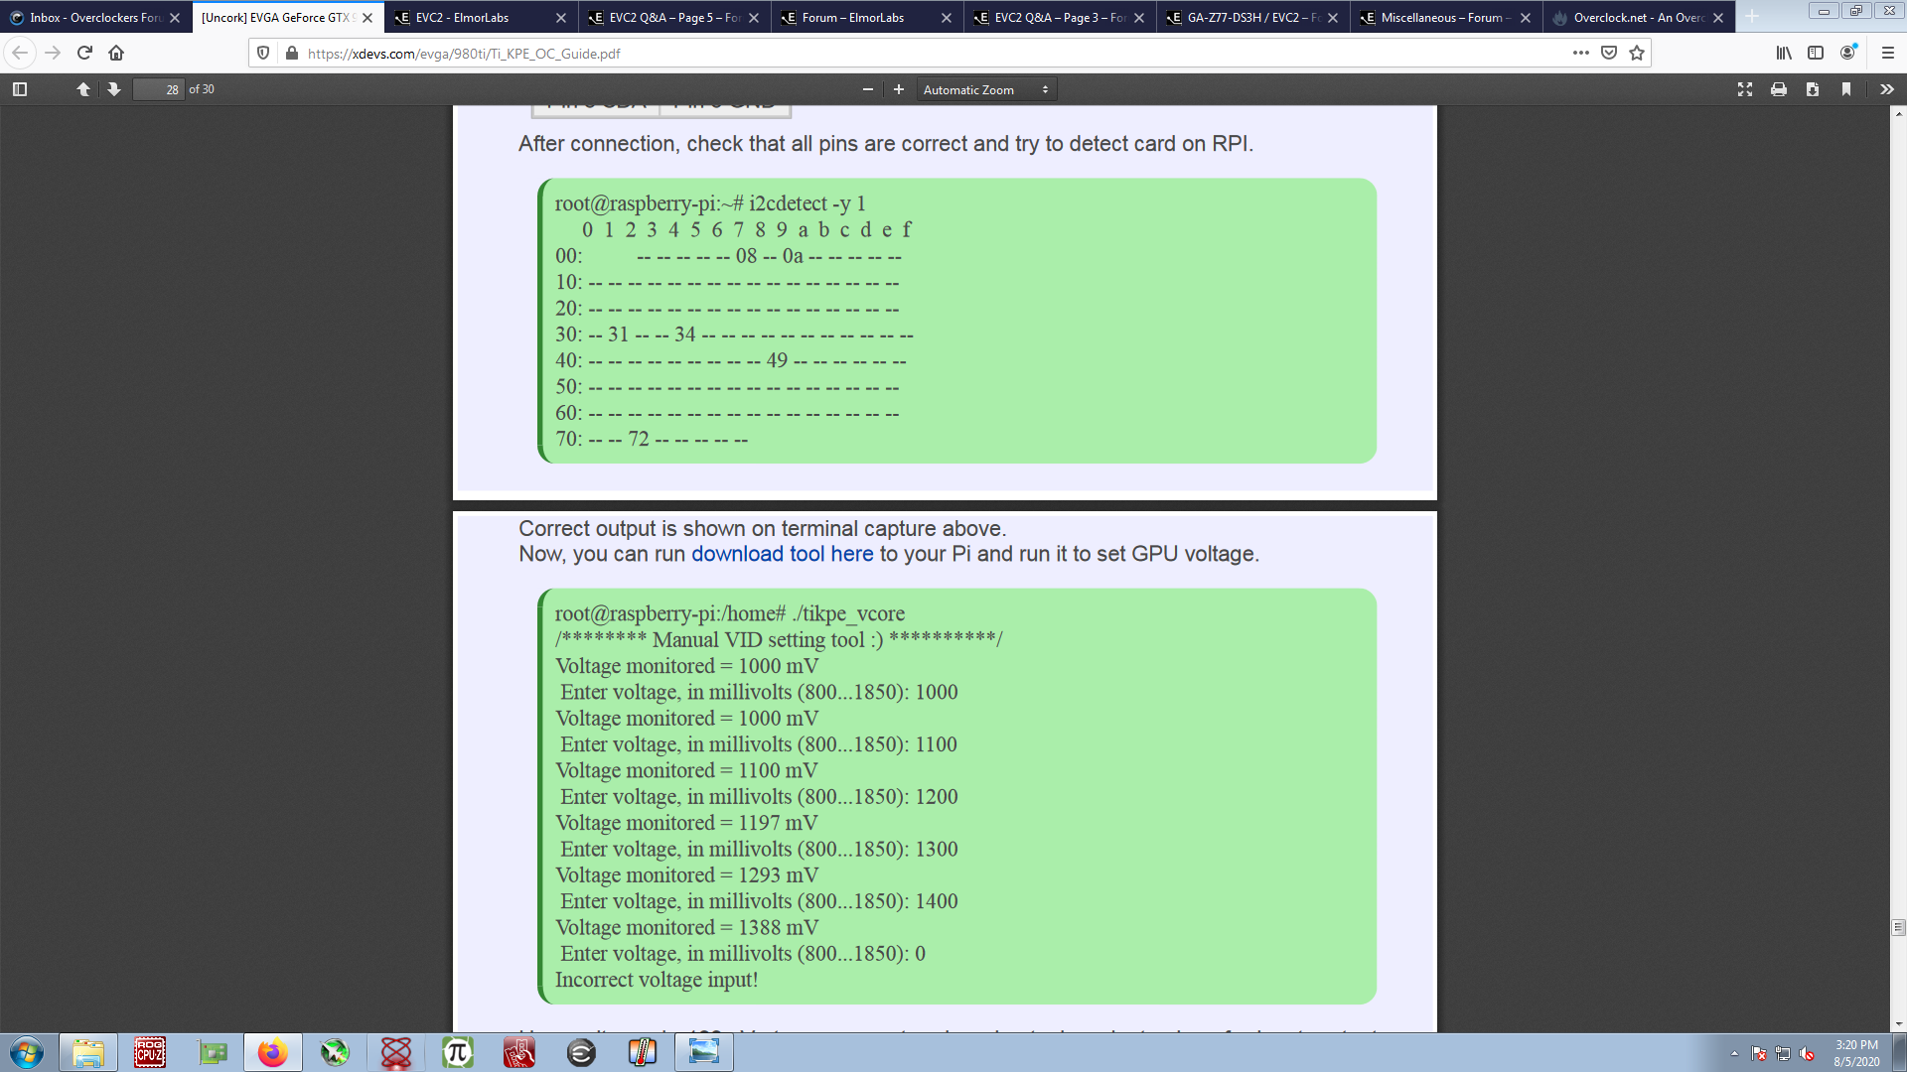Reload the current page
Screen dimensions: 1907x1072
coord(84,53)
